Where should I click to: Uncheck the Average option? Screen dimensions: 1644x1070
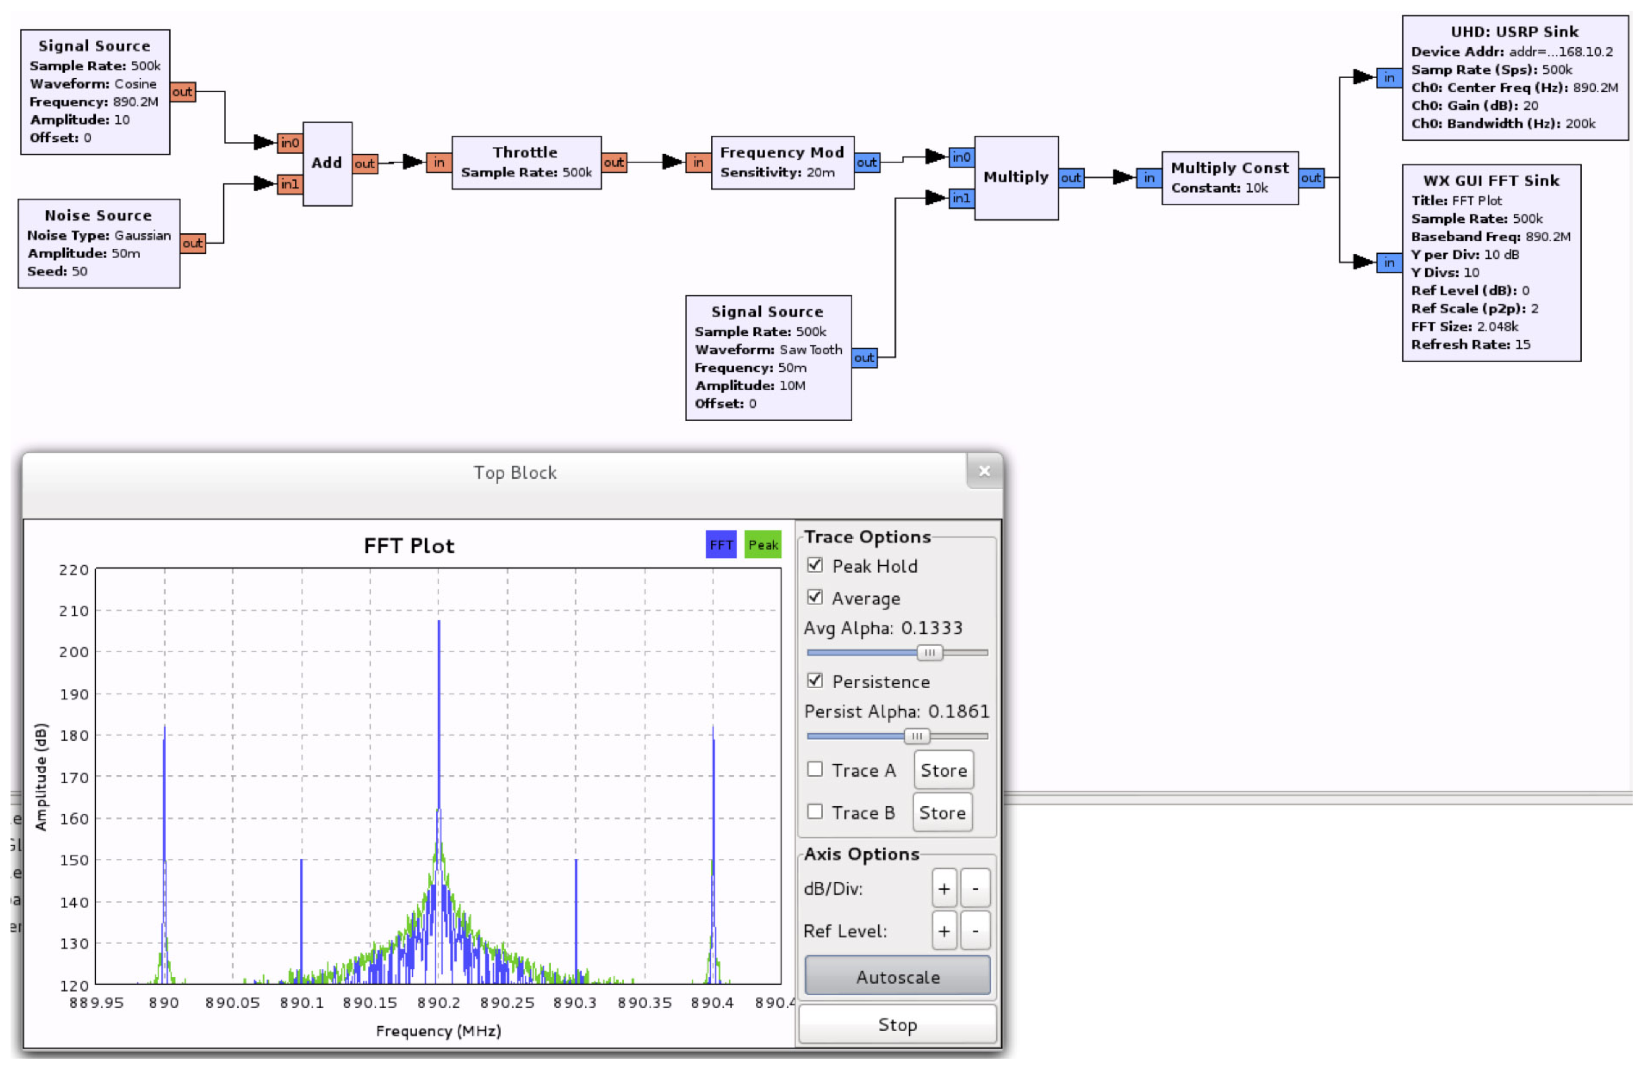815,597
